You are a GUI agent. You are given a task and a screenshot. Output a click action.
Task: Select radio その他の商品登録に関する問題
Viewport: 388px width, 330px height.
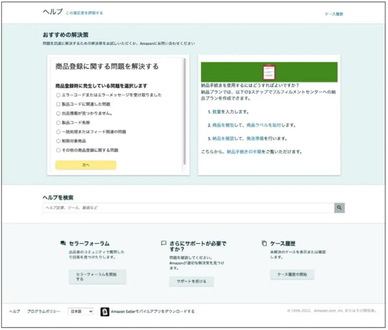pos(58,150)
